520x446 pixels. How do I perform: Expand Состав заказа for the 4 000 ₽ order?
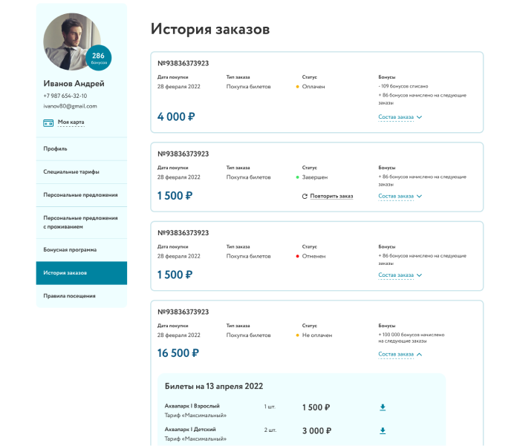400,117
